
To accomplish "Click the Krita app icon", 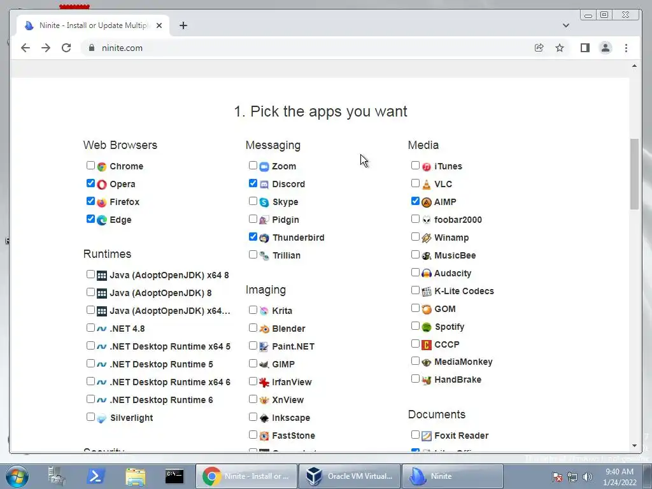I will click(264, 311).
